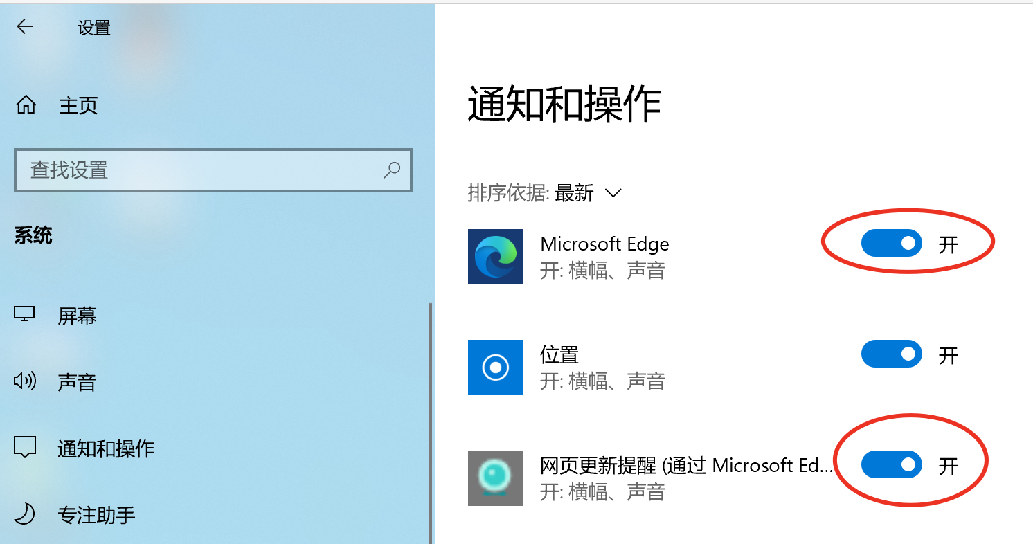The image size is (1033, 544).
Task: Turn off 网页更新提醒 notifications toggle
Action: pos(892,464)
